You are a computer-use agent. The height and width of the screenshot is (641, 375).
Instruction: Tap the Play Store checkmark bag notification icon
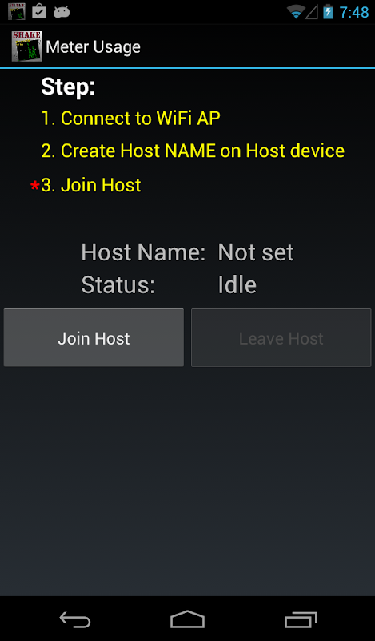point(39,11)
